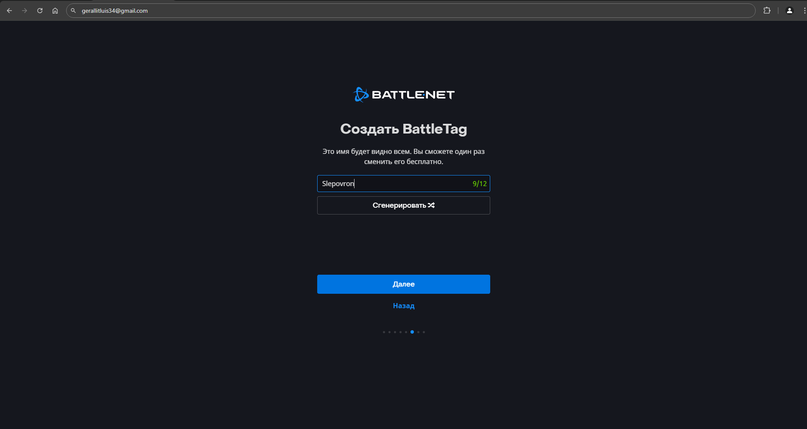Go back with browser back arrow
The width and height of the screenshot is (807, 429).
tap(9, 11)
